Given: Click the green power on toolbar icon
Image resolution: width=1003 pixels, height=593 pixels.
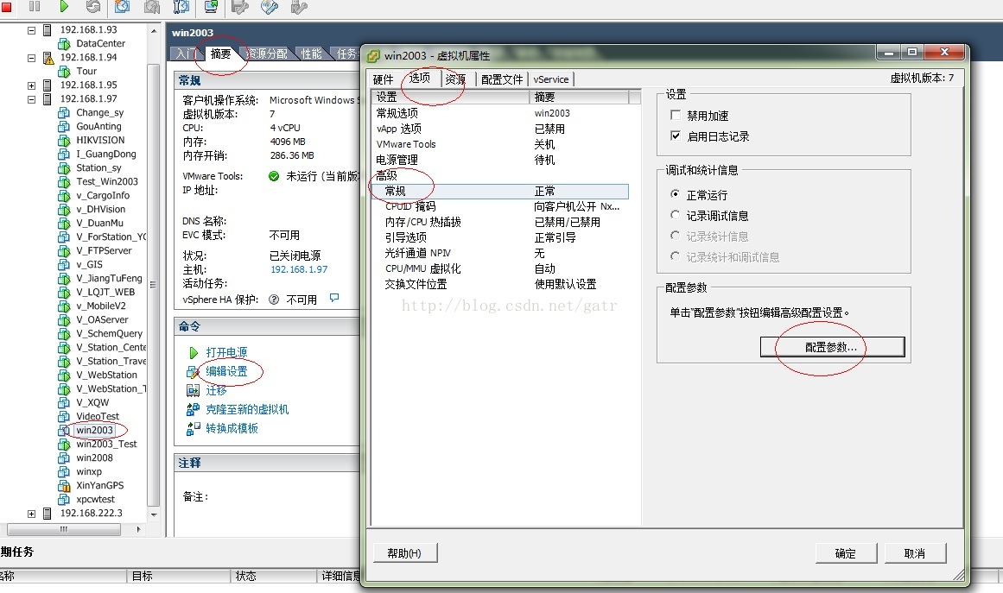Looking at the screenshot, I should (x=64, y=6).
